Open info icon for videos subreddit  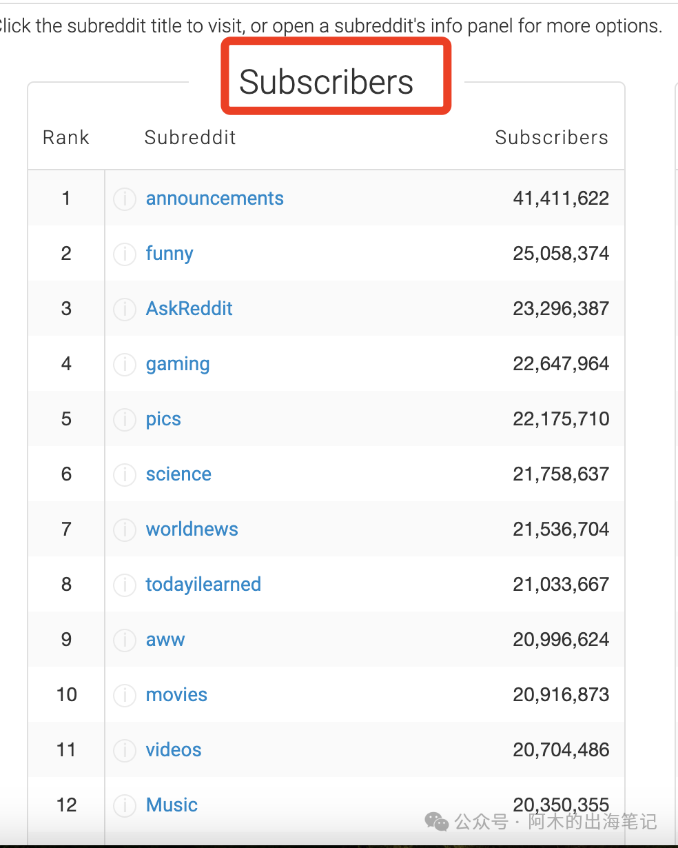125,751
